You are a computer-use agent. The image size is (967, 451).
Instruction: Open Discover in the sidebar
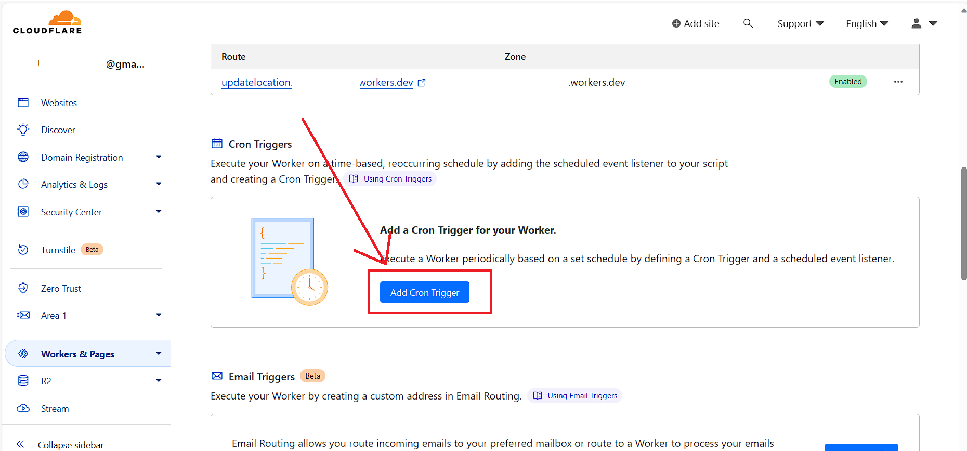pos(58,130)
